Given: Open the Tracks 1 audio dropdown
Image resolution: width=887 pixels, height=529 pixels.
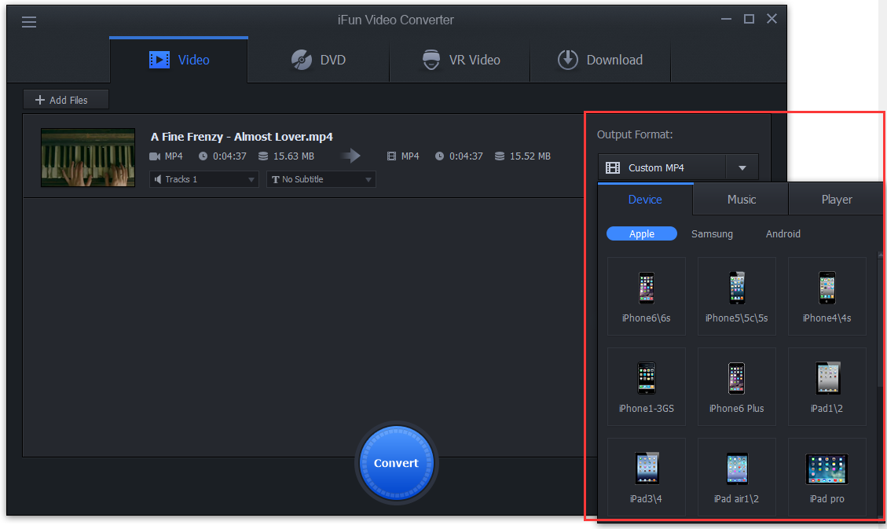Looking at the screenshot, I should coord(204,179).
